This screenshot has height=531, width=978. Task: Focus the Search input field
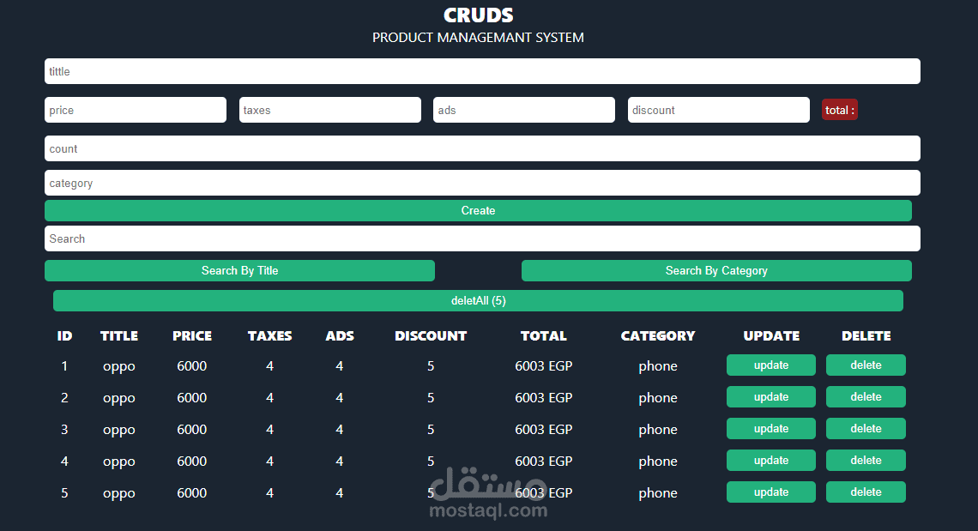tap(482, 238)
